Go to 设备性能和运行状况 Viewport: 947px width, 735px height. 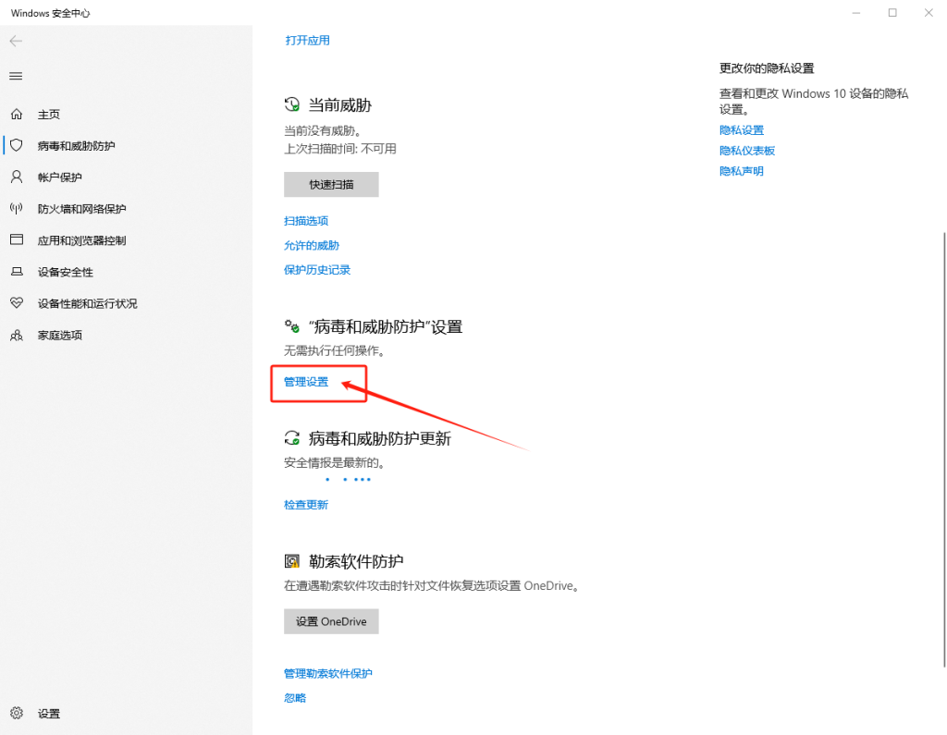[126, 303]
